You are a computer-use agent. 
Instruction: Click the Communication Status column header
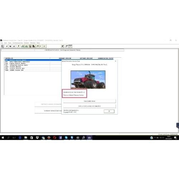106,58
